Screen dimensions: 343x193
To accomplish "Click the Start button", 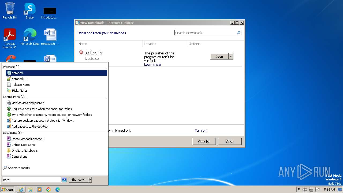I will click(x=8, y=190).
